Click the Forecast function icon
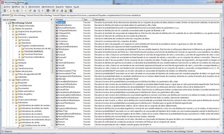 click(57, 54)
